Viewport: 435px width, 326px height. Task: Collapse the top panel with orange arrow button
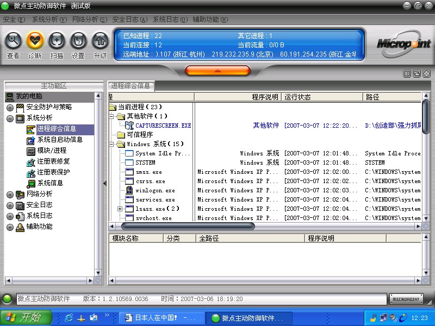[x=217, y=71]
